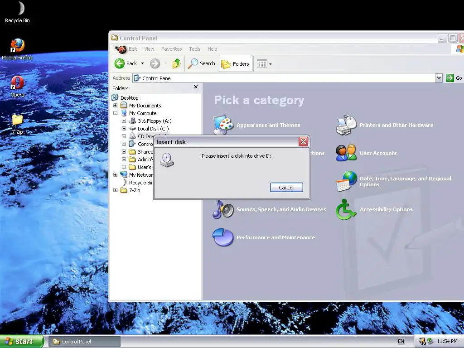Select Local Disk (C:) in the tree
The image size is (464, 348).
tap(153, 128)
